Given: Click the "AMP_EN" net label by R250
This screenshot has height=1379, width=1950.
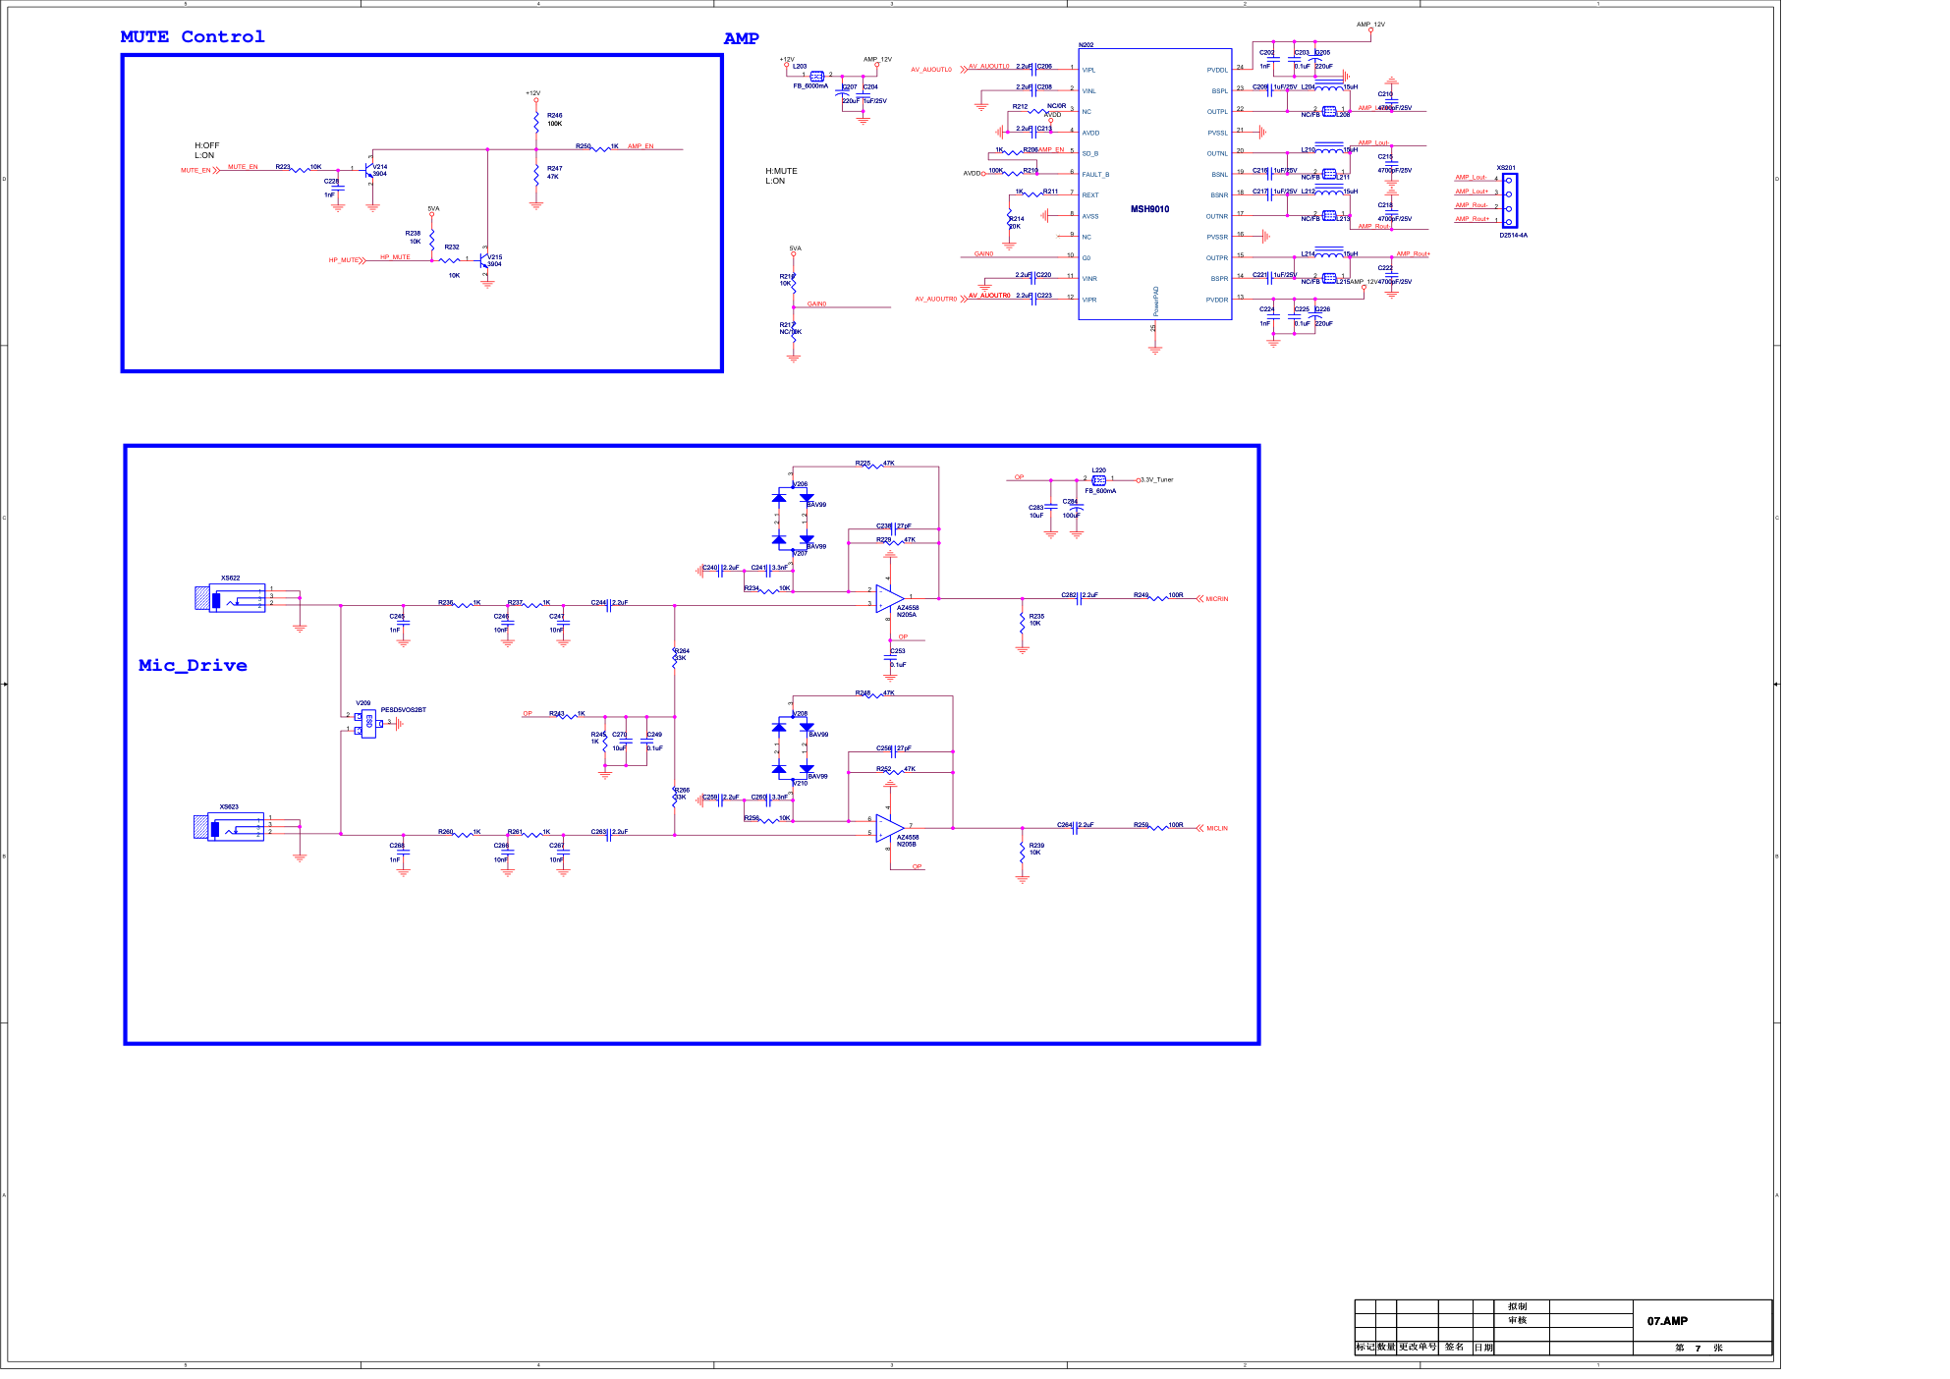Looking at the screenshot, I should [x=641, y=146].
